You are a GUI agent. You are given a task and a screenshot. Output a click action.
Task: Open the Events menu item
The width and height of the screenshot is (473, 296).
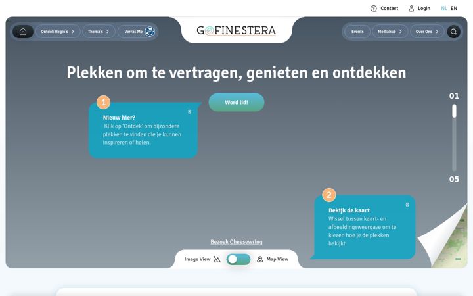[357, 32]
